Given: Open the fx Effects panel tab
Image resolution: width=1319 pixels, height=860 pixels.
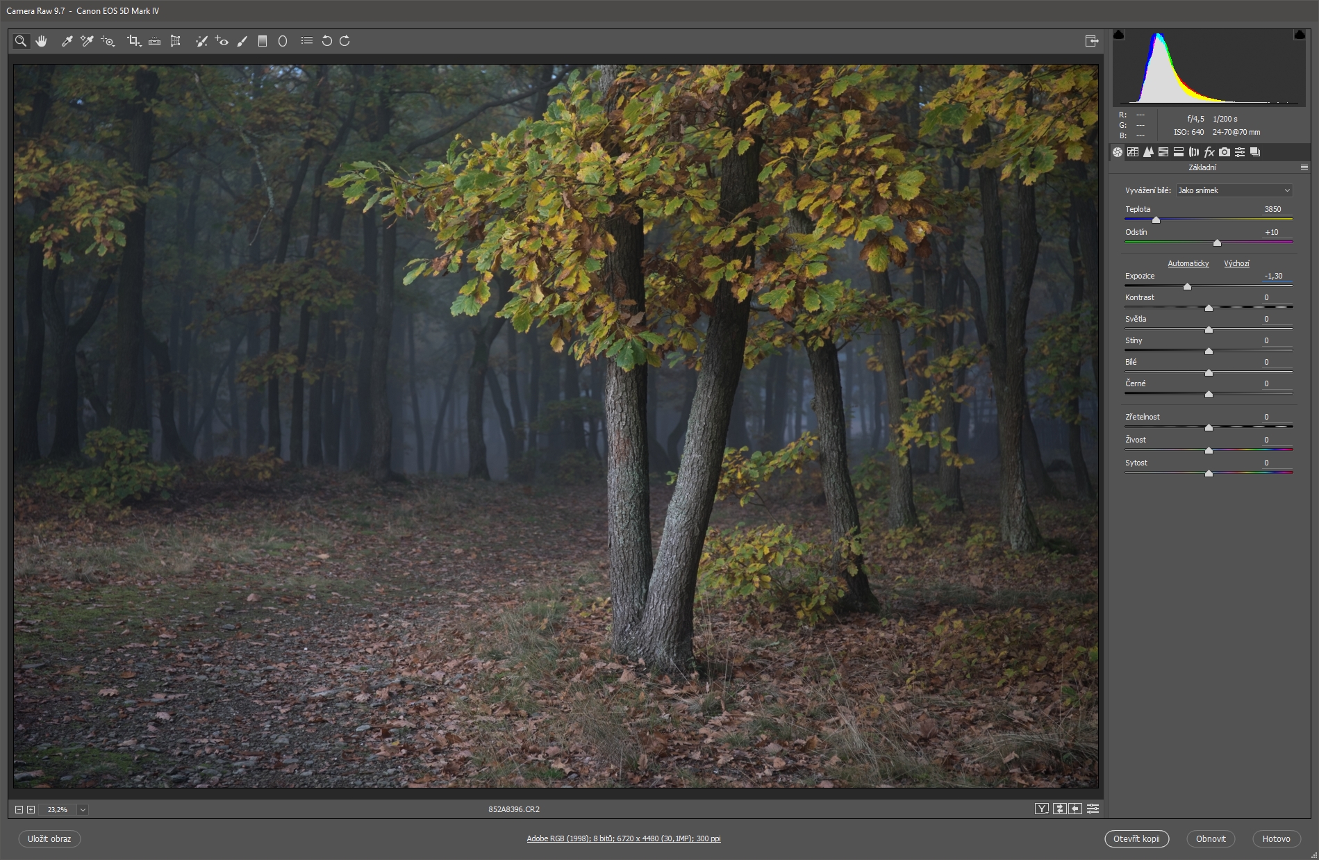Looking at the screenshot, I should [x=1209, y=152].
